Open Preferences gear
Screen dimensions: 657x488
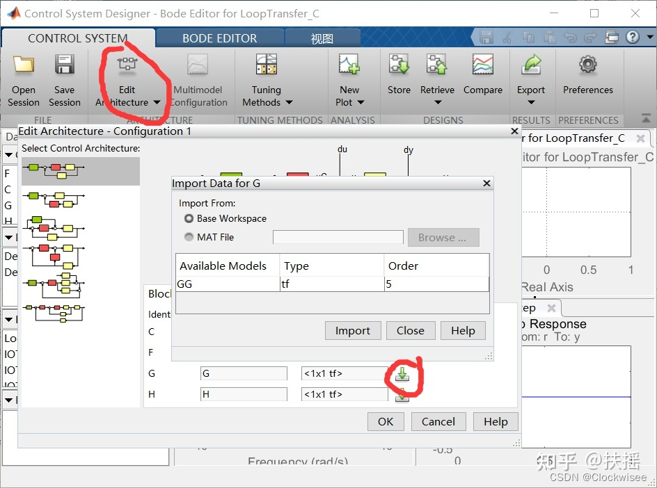point(588,65)
